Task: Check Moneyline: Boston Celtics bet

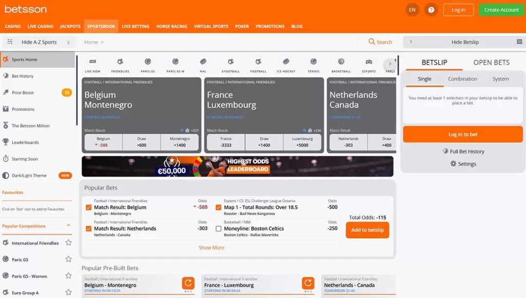Action: coord(218,229)
